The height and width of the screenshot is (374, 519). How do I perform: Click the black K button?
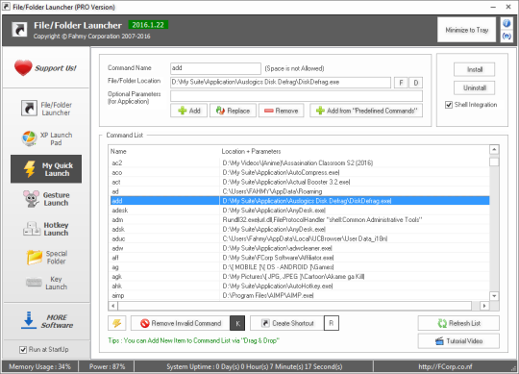(237, 323)
